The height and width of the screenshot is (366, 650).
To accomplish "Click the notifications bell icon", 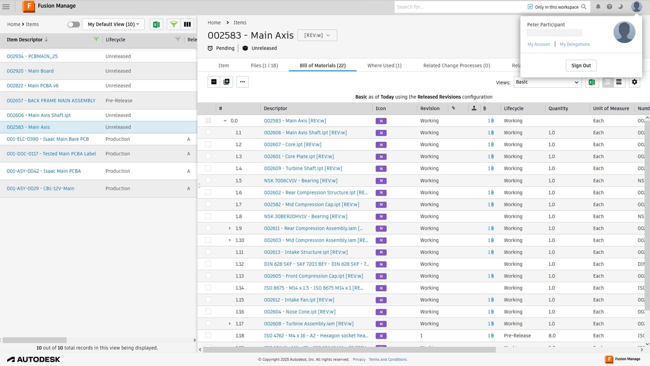I will tap(598, 7).
